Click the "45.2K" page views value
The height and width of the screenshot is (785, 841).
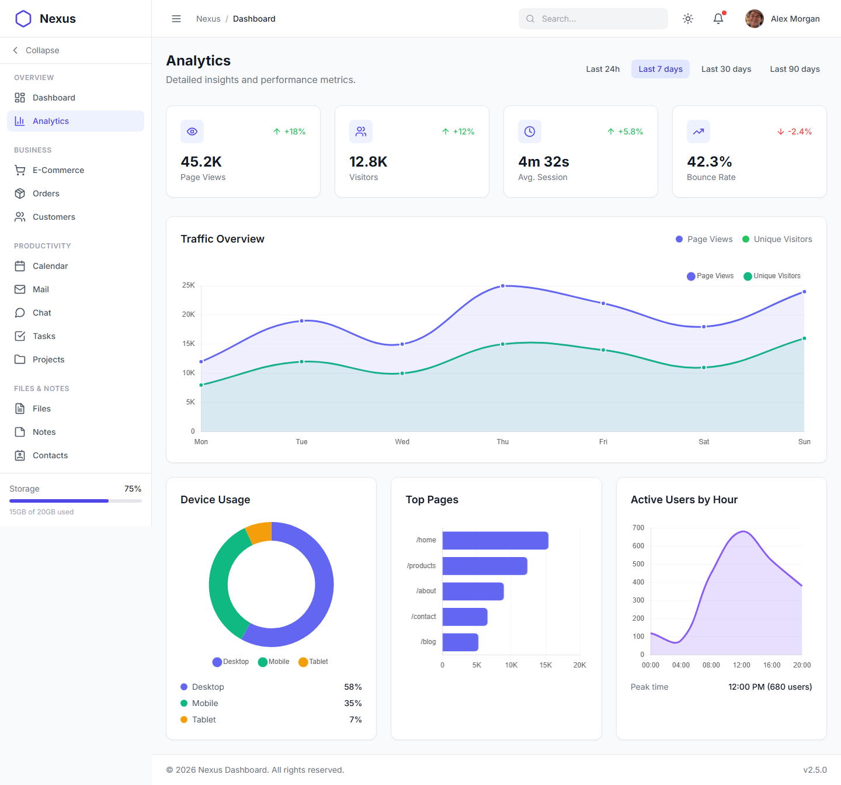[x=201, y=161]
